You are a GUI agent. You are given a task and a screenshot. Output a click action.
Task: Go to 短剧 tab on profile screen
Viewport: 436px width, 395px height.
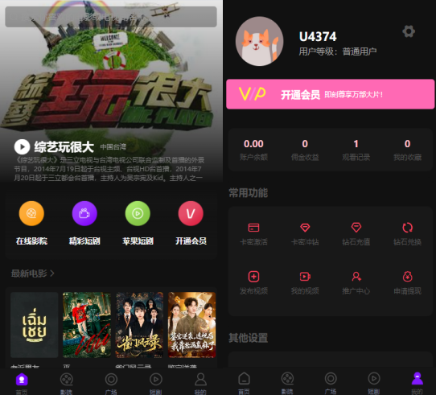click(x=374, y=382)
